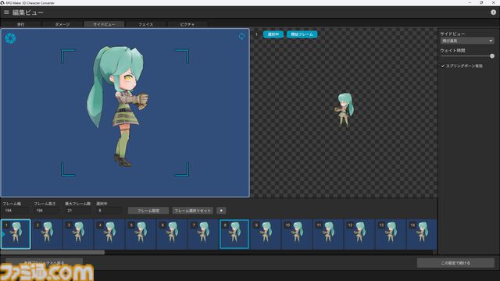This screenshot has height=281, width=500.
Task: Select frame thumbnail 7
Action: pos(203,234)
